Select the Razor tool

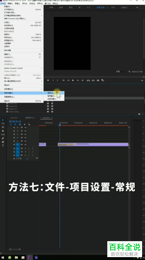click(3, 131)
